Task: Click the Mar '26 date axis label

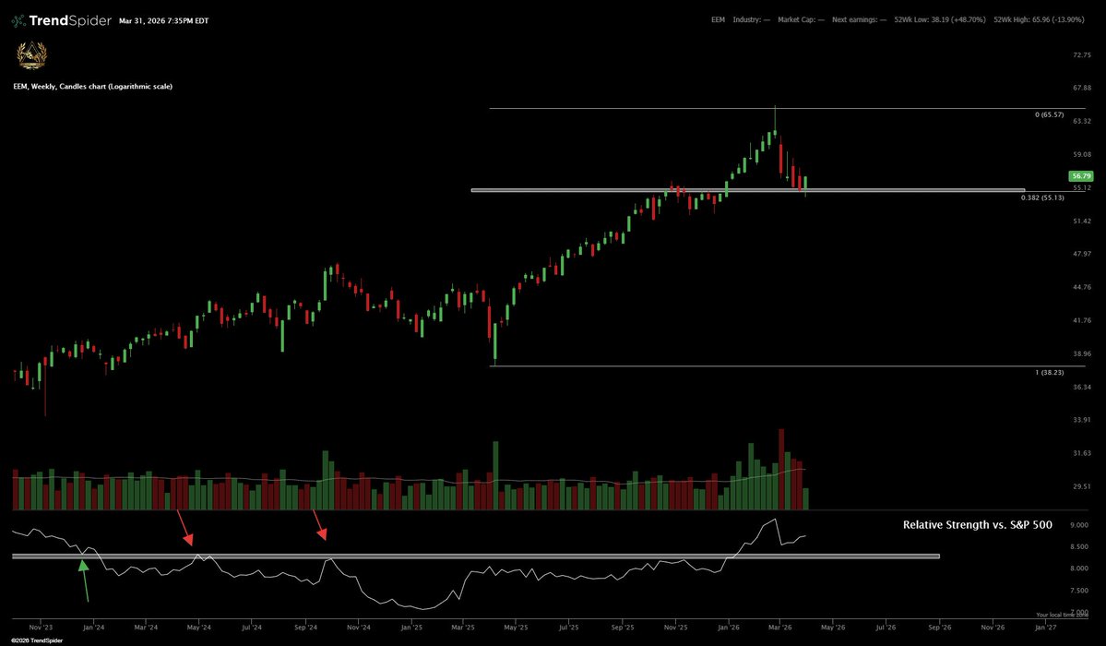Action: click(x=780, y=627)
